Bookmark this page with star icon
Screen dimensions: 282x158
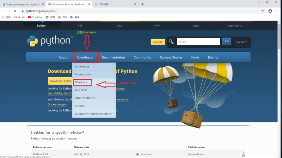pos(263,11)
